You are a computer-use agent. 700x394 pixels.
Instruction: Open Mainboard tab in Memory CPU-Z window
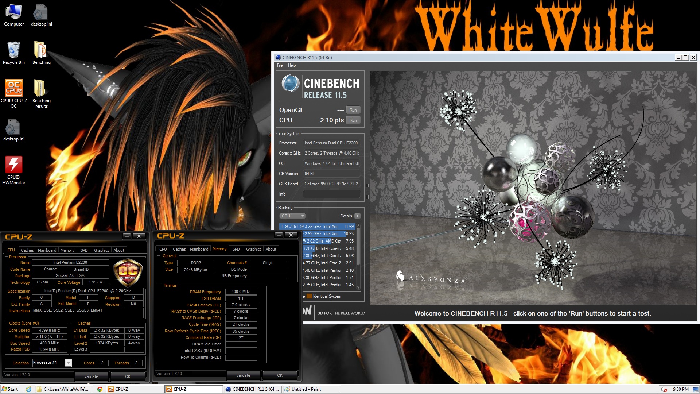(199, 249)
